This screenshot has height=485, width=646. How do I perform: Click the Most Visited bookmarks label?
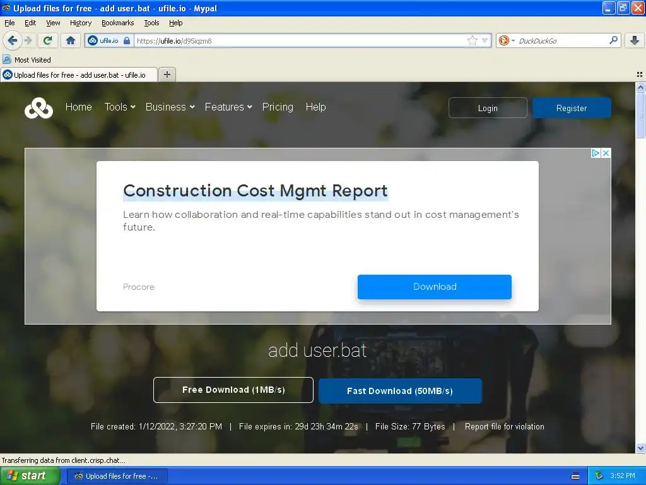(x=33, y=60)
